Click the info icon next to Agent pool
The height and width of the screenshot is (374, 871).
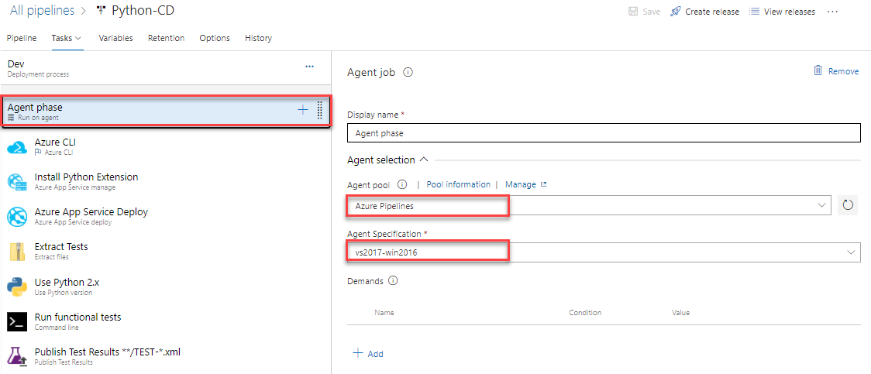tap(403, 184)
